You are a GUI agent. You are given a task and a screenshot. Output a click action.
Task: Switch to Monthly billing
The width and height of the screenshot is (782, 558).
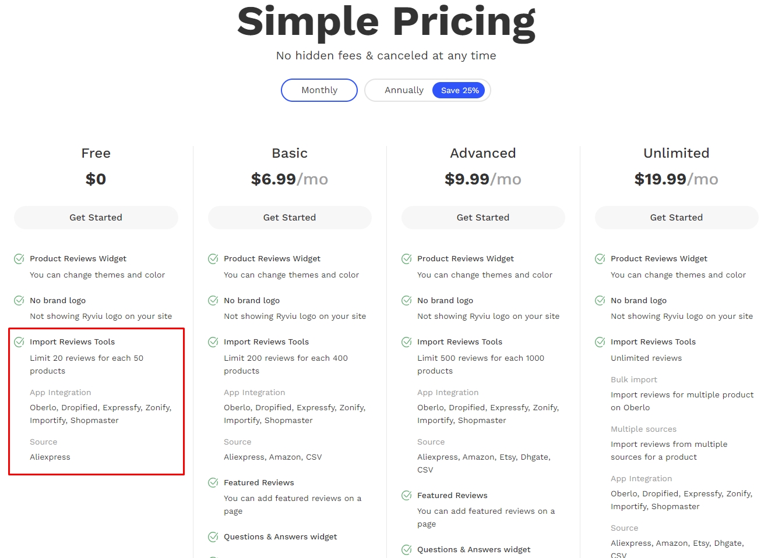pos(319,90)
